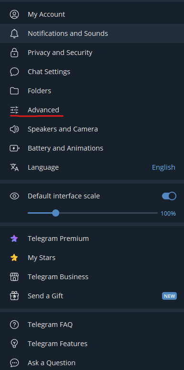Click the purple Telegram Premium star icon
This screenshot has height=370, width=184.
click(x=14, y=239)
